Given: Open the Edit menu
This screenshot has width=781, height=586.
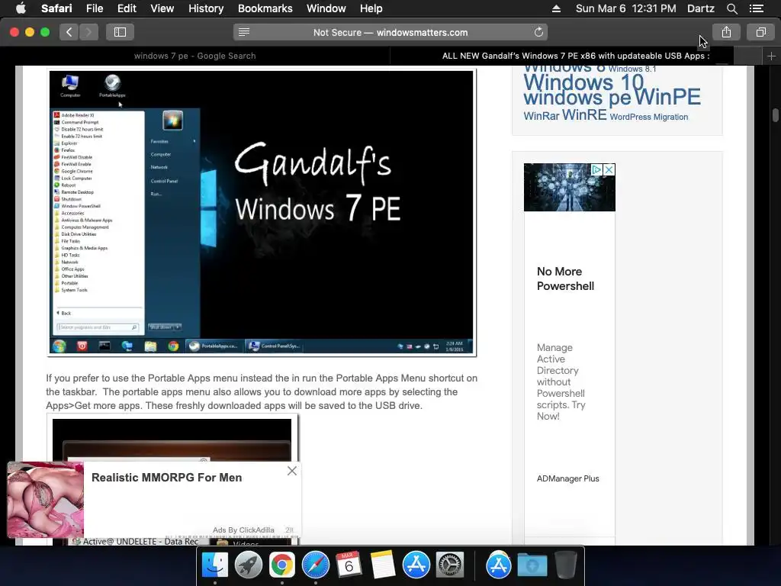Looking at the screenshot, I should point(127,8).
